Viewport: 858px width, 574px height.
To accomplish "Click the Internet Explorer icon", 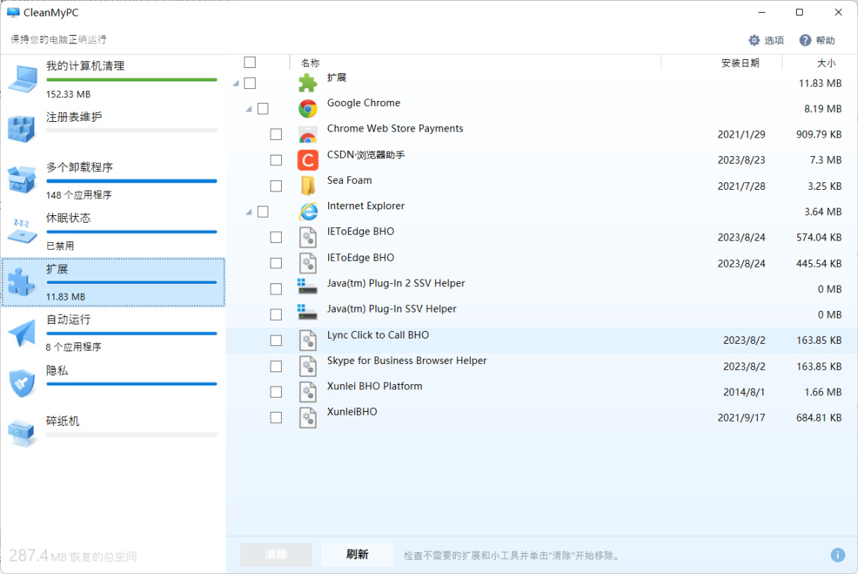I will pos(308,212).
